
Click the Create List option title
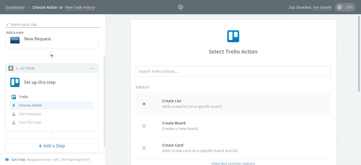tap(172, 101)
